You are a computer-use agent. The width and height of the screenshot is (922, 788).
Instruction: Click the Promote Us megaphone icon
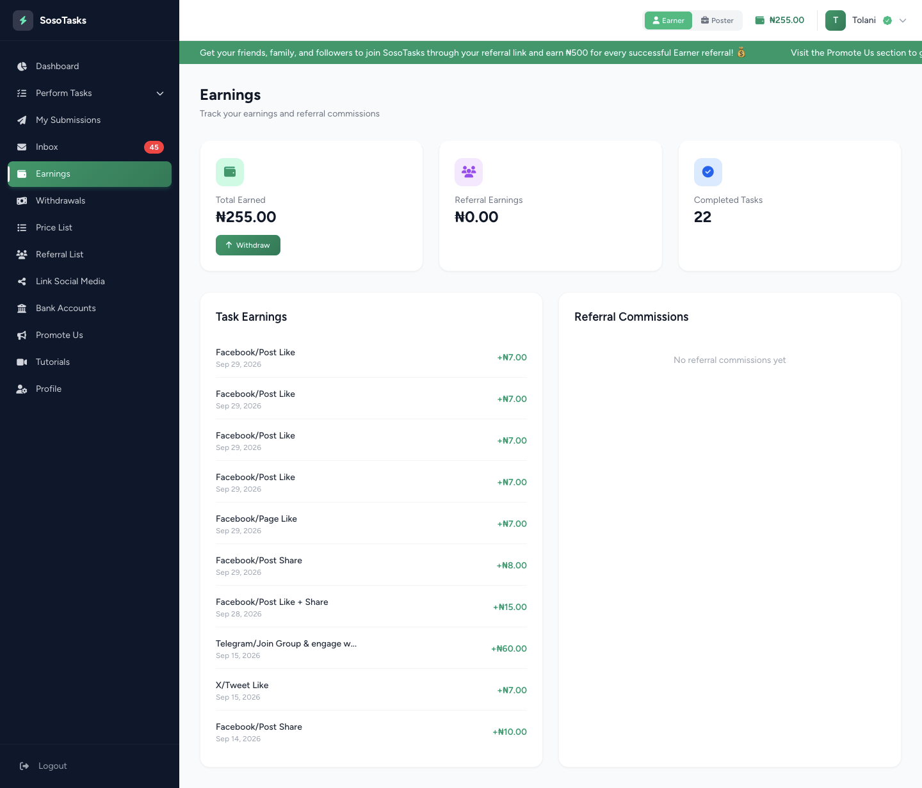click(22, 335)
